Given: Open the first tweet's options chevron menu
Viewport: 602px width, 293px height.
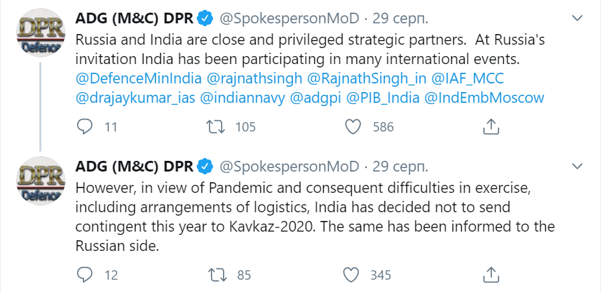Looking at the screenshot, I should (577, 18).
